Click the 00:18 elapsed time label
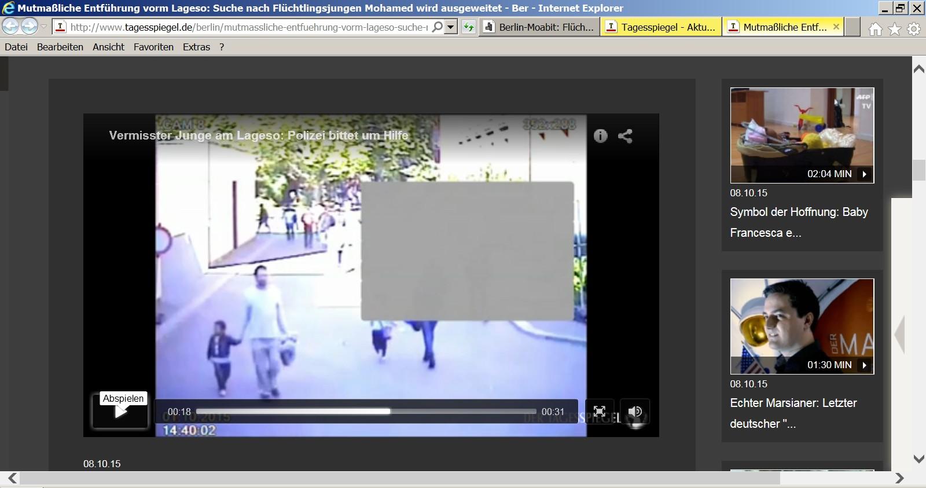 click(179, 412)
